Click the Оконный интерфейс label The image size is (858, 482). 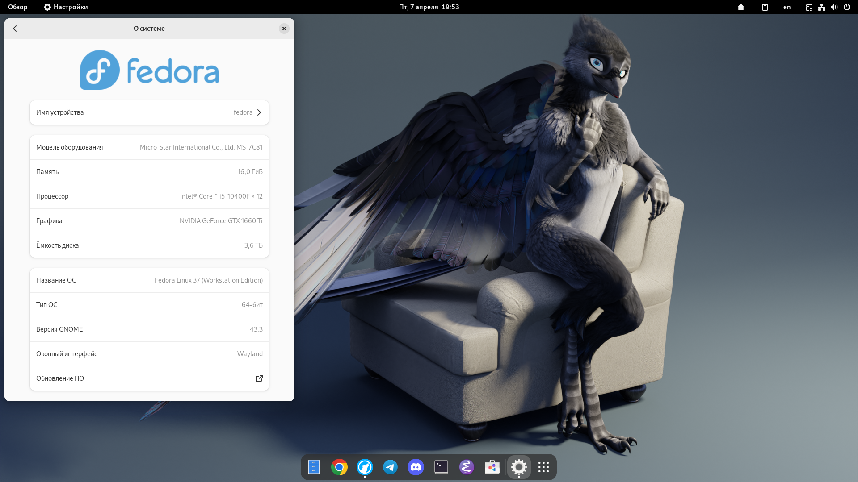coord(67,354)
